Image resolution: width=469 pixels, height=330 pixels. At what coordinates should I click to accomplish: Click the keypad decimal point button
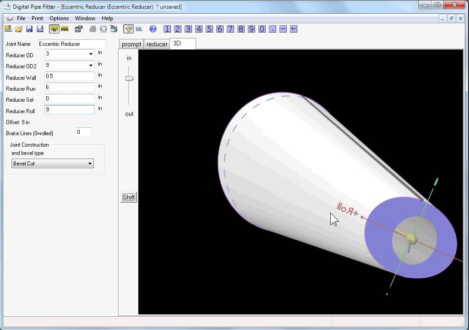click(x=273, y=29)
